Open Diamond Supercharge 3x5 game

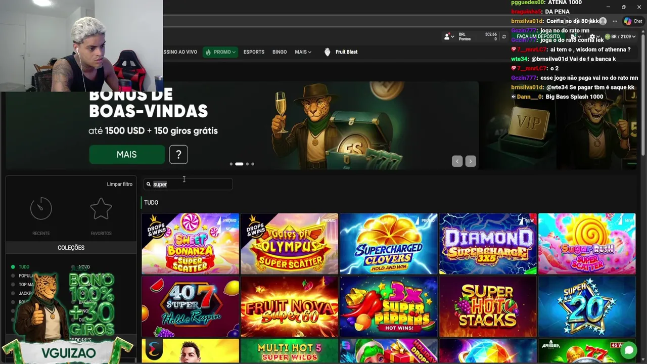coord(488,244)
